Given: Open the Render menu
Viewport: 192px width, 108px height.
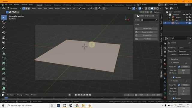Looking at the screenshot, I should 17,5.
